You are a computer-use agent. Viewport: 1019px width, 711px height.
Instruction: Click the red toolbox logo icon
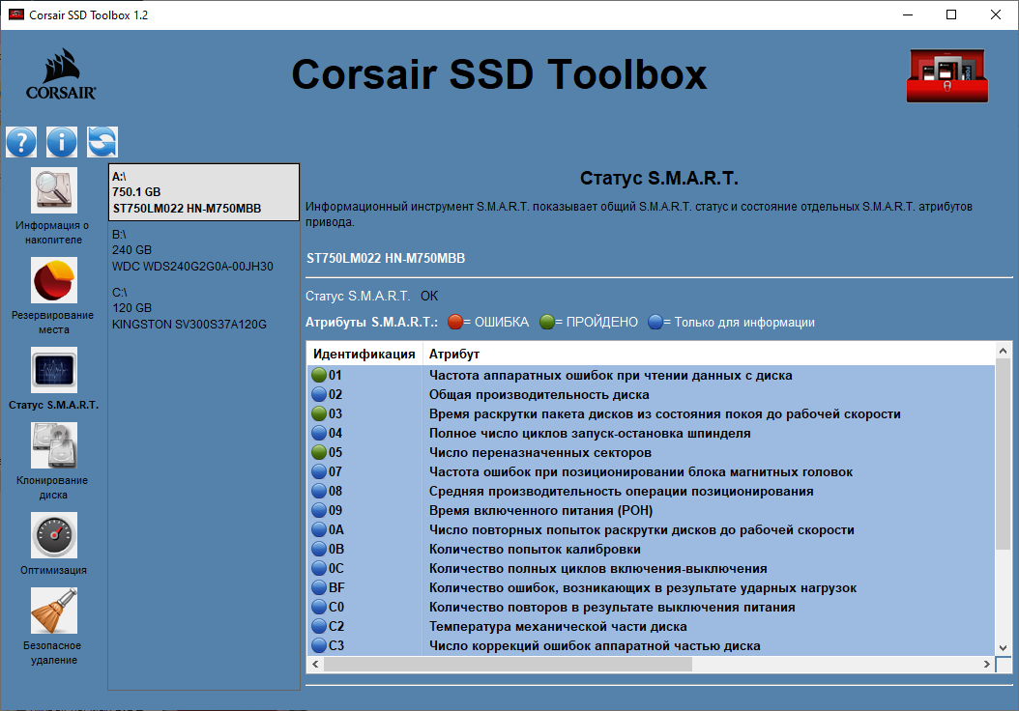click(x=946, y=76)
